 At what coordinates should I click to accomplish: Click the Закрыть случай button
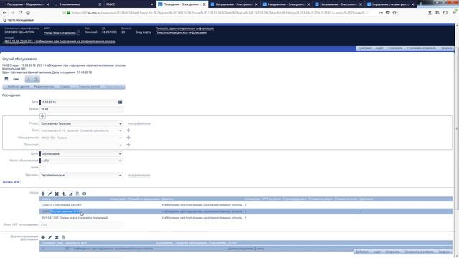point(89,87)
